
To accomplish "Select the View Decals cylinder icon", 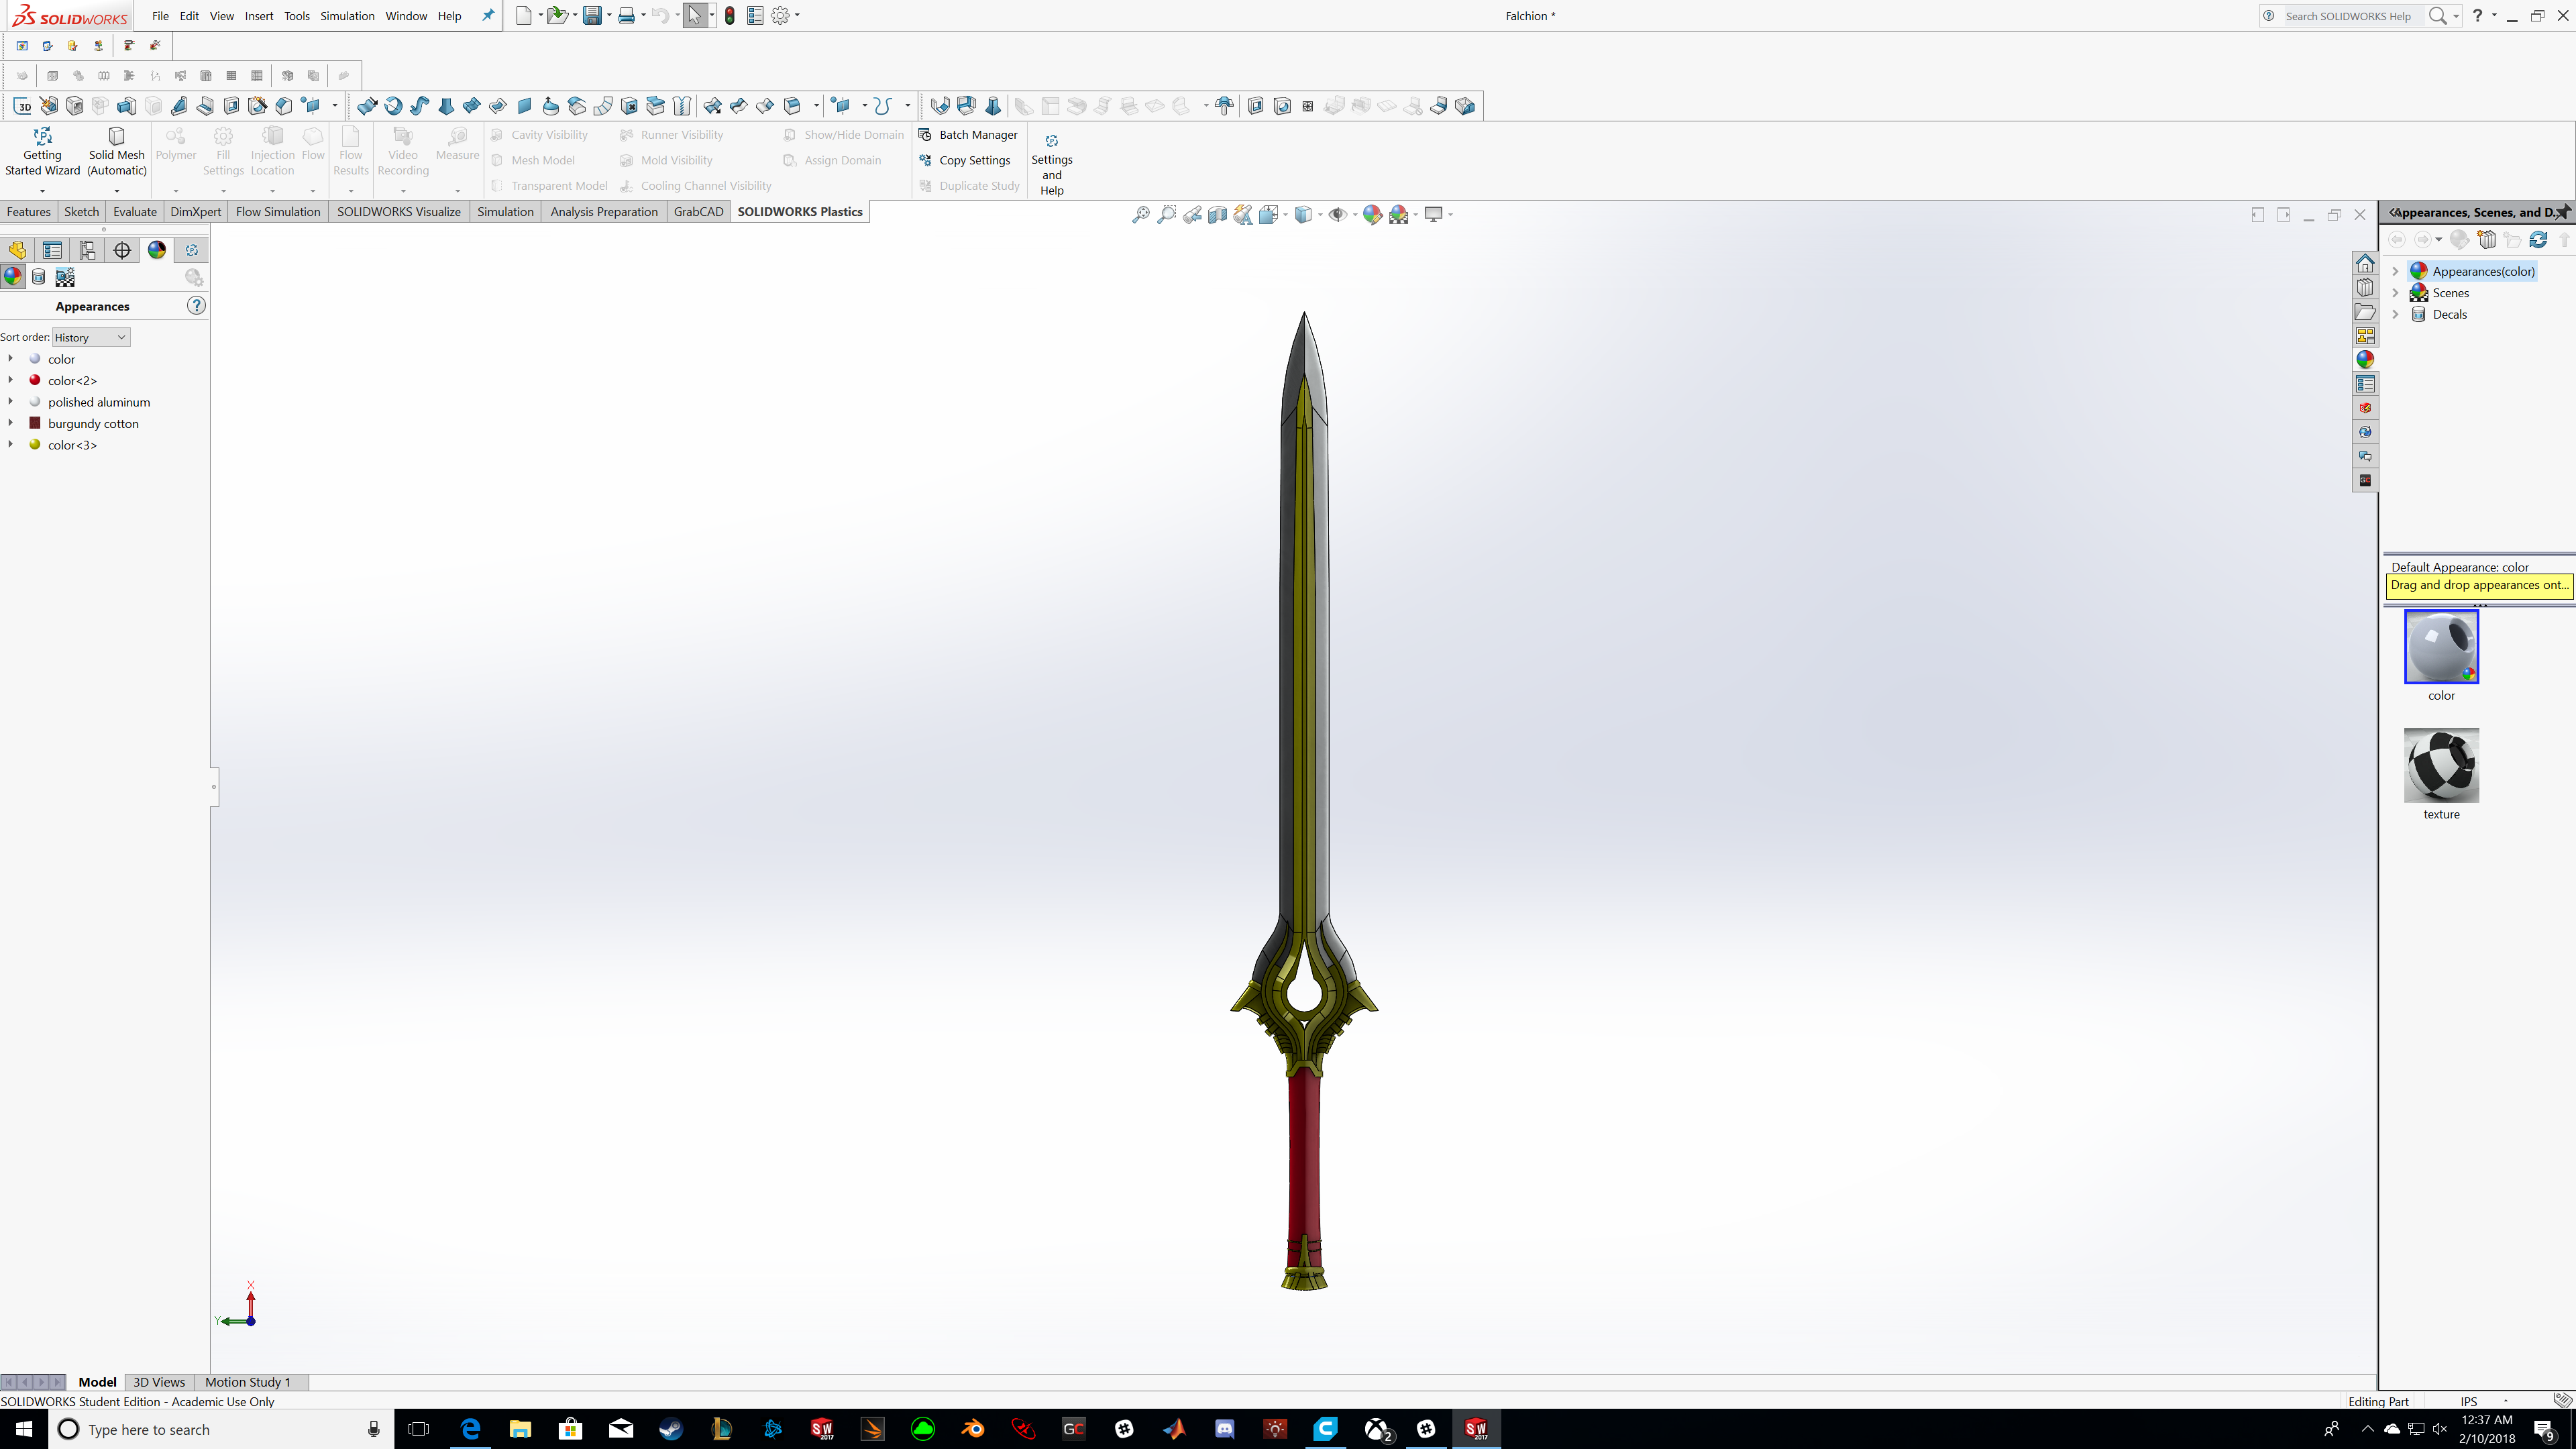I will (x=39, y=277).
